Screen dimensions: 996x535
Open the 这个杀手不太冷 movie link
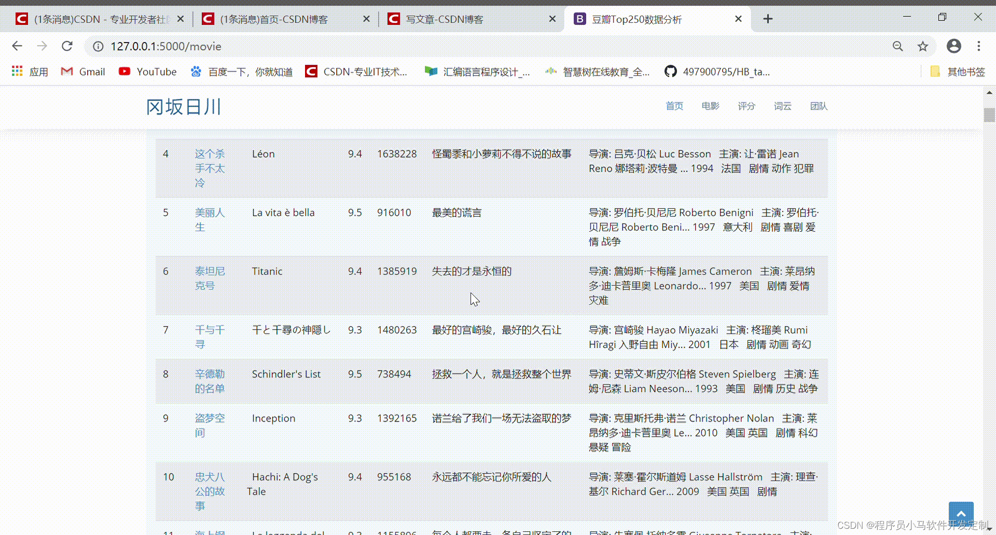(x=210, y=168)
